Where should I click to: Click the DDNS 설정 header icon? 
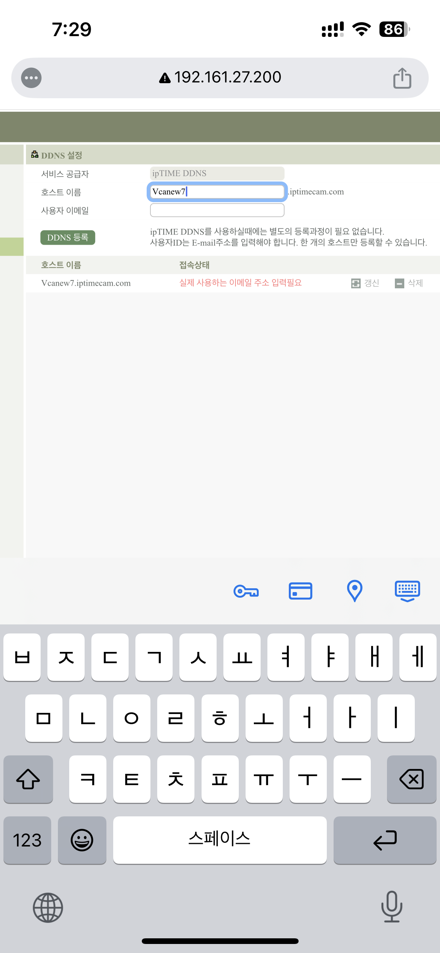pos(35,154)
